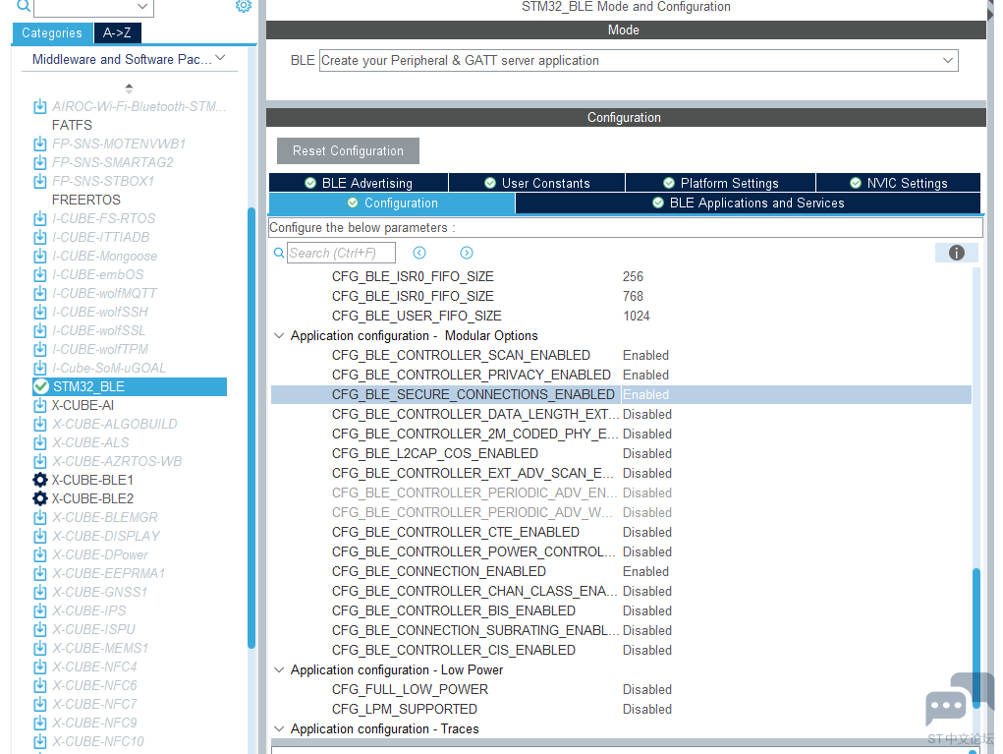This screenshot has width=1003, height=754.
Task: Click download icon beside I-CUBE-wolfTPM
Action: [39, 349]
